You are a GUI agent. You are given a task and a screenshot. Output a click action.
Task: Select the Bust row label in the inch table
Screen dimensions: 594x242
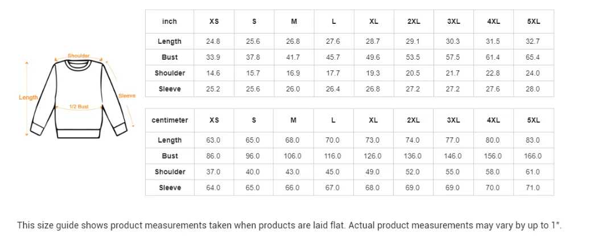click(170, 57)
